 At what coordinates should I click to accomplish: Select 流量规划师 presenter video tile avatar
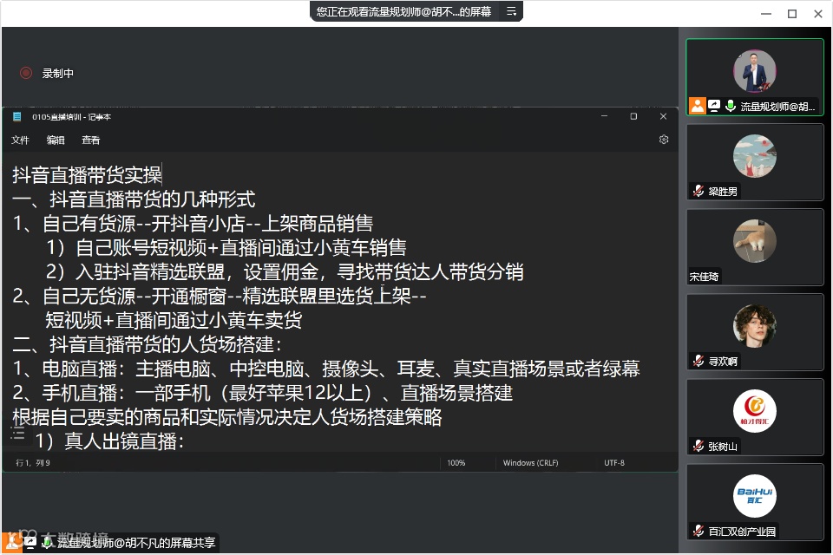tap(754, 71)
